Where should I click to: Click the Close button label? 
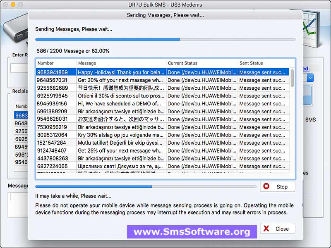282,229
